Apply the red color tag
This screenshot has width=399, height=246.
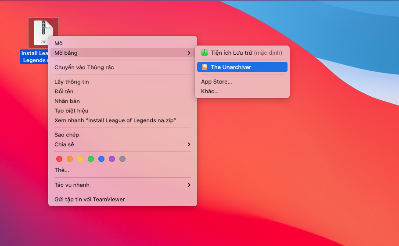pyautogui.click(x=59, y=159)
